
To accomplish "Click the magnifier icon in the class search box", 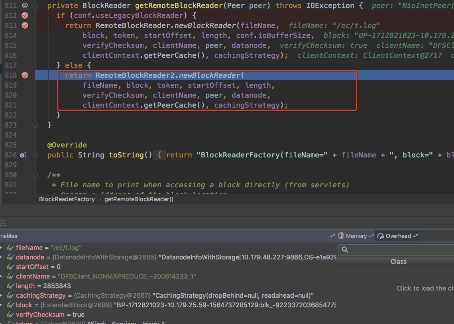I will pyautogui.click(x=345, y=249).
